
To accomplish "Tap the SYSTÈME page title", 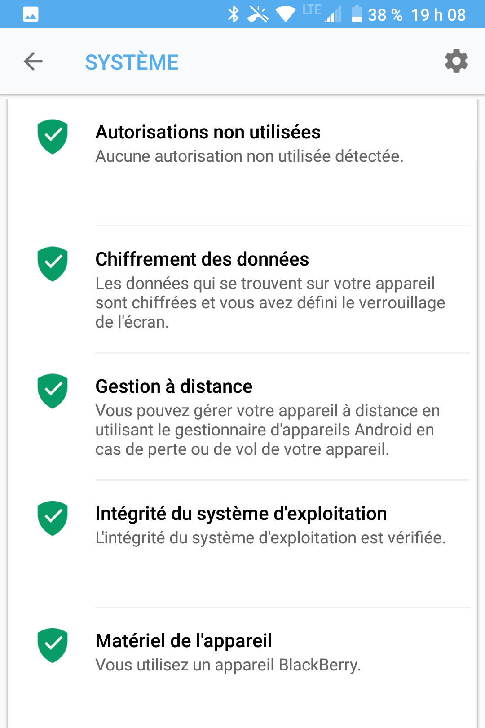I will pos(132,62).
